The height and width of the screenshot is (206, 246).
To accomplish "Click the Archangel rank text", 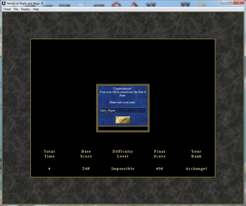I will point(197,169).
